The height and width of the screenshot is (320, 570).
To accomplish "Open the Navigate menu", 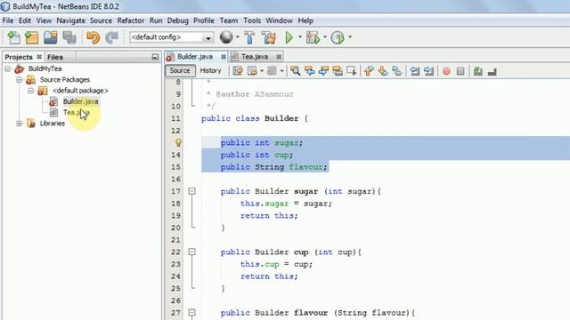I will tap(71, 20).
